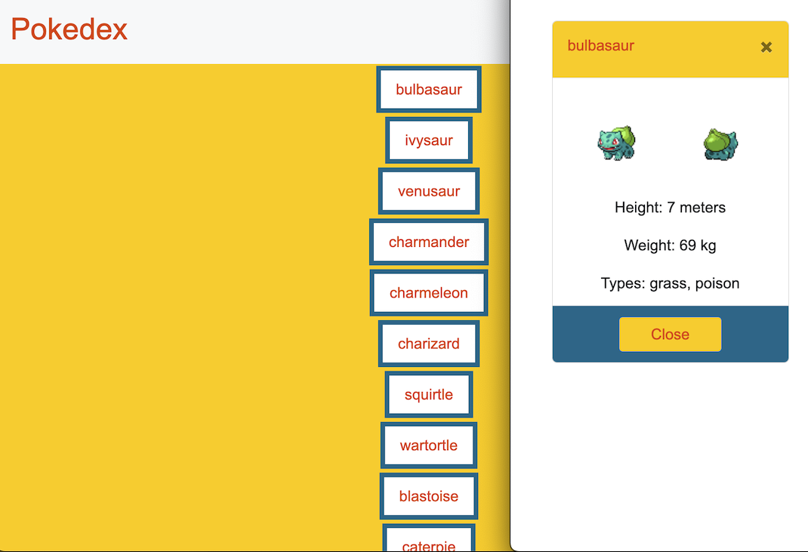Image resolution: width=808 pixels, height=552 pixels.
Task: Click the yellow Close button
Action: 670,334
